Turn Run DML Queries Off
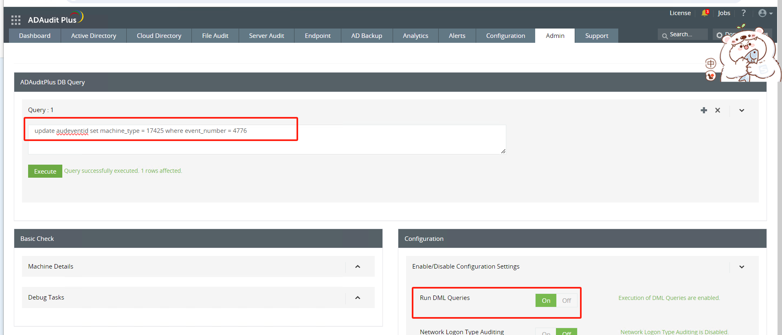This screenshot has height=335, width=782. 567,300
